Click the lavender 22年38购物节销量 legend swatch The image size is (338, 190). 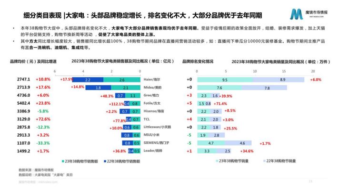tap(265, 161)
